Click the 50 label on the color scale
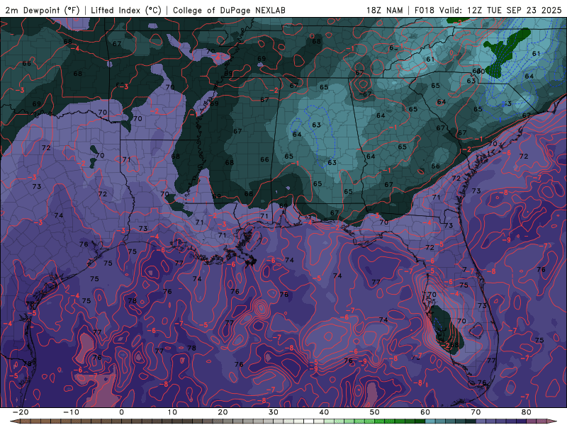The width and height of the screenshot is (567, 425). pos(375,412)
